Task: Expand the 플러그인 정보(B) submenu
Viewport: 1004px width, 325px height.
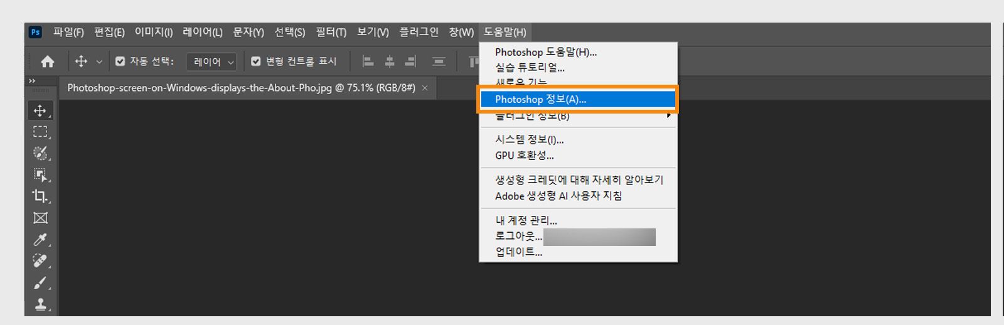Action: [x=578, y=117]
